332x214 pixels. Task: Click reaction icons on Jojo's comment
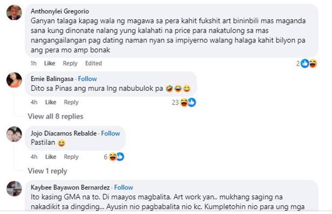coord(116,157)
